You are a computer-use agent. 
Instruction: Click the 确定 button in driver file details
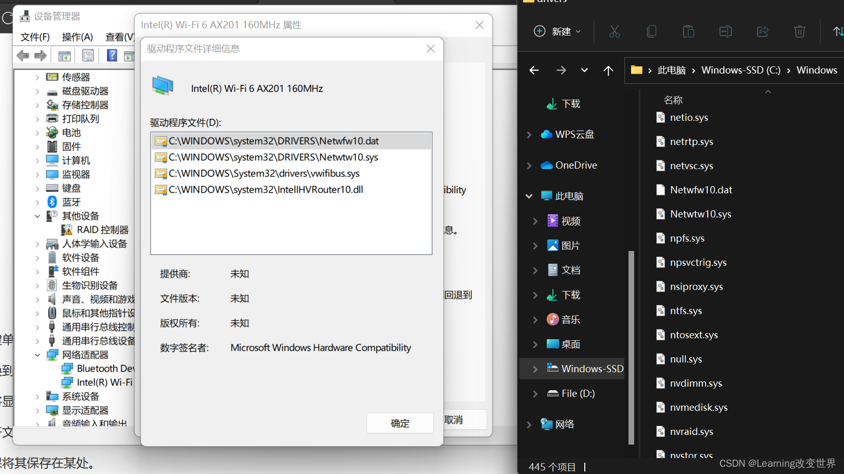[400, 423]
